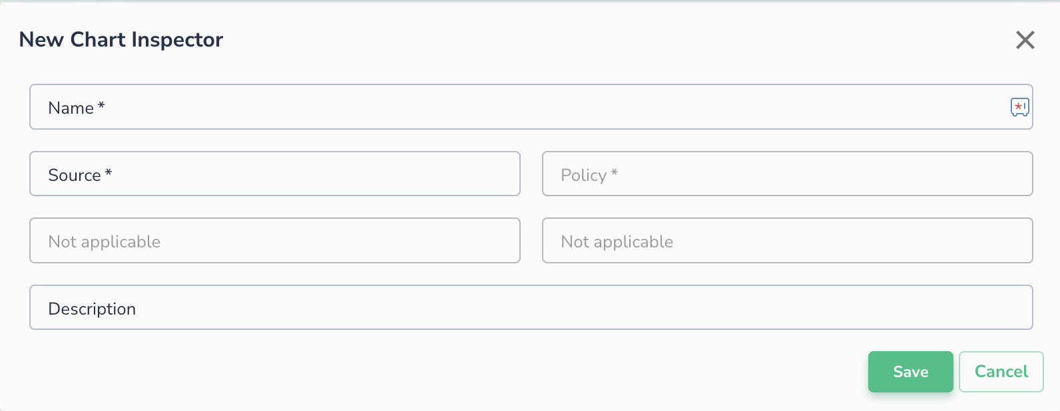Viewport: 1060px width, 411px height.
Task: Click right "Not applicable" placeholder text
Action: pyautogui.click(x=617, y=242)
